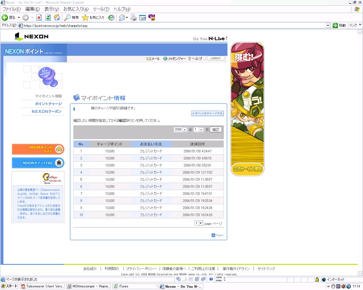Open the ツール(T) menu
Image resolution: width=363 pixels, height=290 pixels.
101,9
